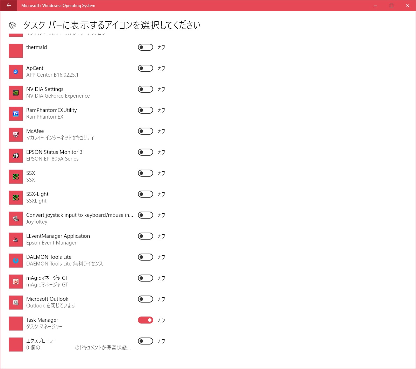Click the NVIDIA Settings icon
Image resolution: width=416 pixels, height=369 pixels.
coord(16,93)
